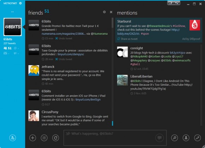Screen dimensions: 205x148
Task: Open direct messages envelope icon in sidebar
Action: coord(5,53)
